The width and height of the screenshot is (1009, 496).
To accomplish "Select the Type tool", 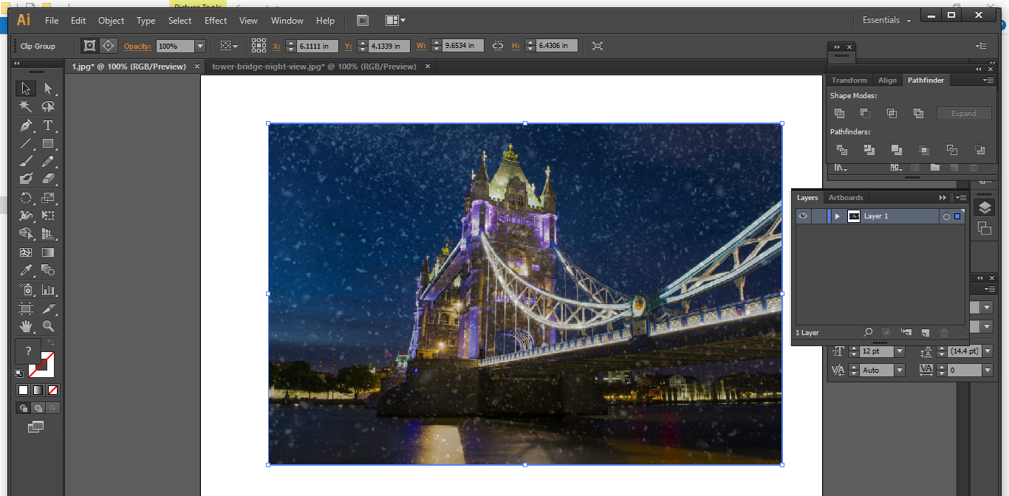I will click(x=47, y=125).
